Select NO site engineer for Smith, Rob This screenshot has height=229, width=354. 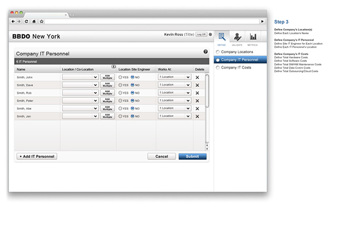point(133,93)
